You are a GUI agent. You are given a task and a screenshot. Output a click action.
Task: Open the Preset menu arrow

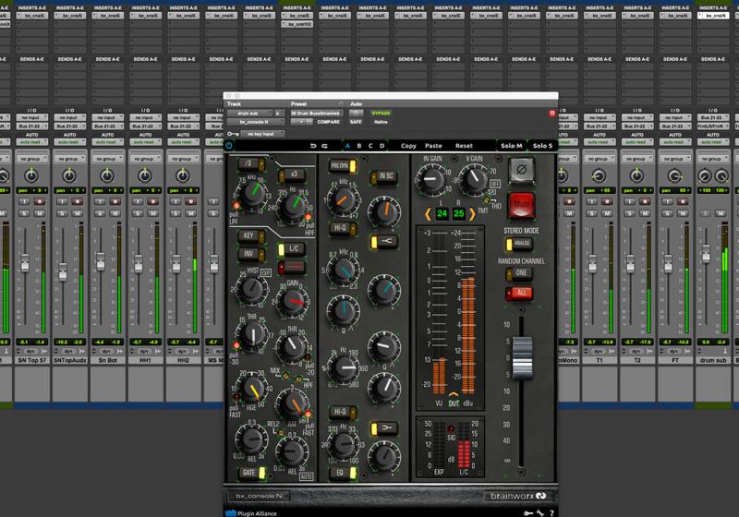click(340, 104)
